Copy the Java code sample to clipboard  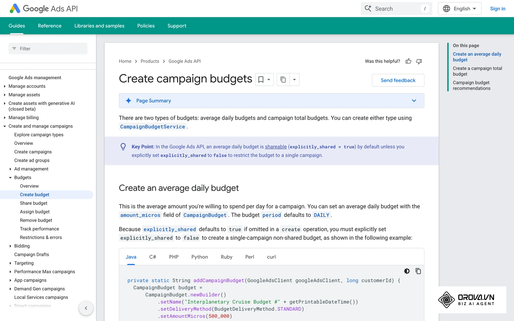click(x=418, y=271)
